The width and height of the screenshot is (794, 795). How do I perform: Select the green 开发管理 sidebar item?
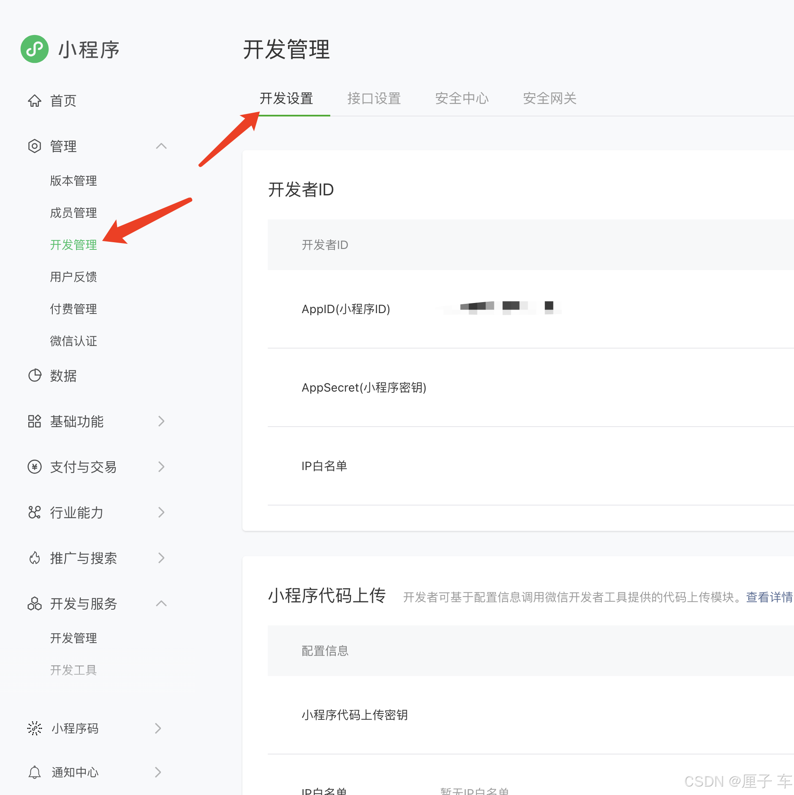coord(73,245)
